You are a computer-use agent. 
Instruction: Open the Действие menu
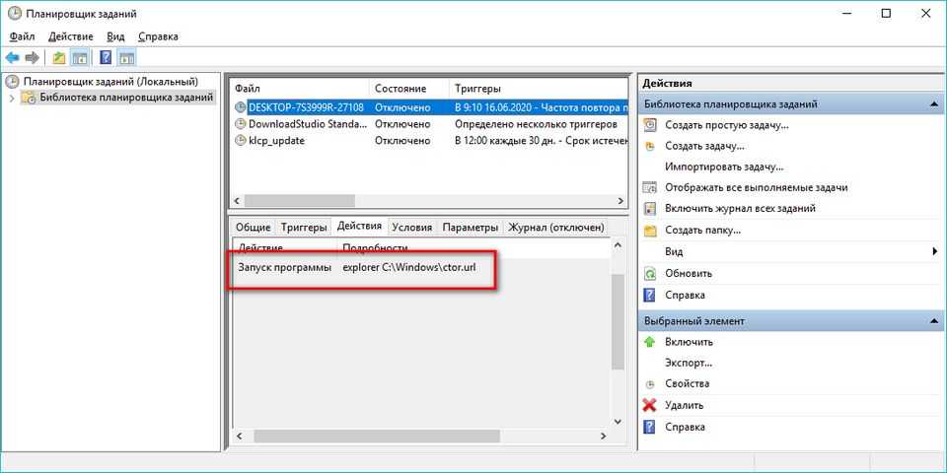click(70, 36)
